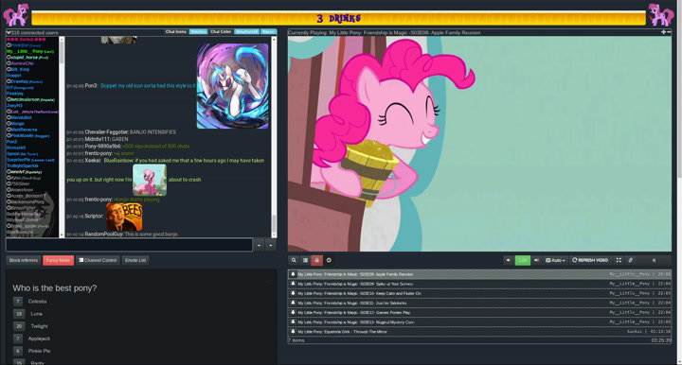Click the user list vertical scrollbar
This screenshot has width=682, height=365.
pyautogui.click(x=62, y=137)
